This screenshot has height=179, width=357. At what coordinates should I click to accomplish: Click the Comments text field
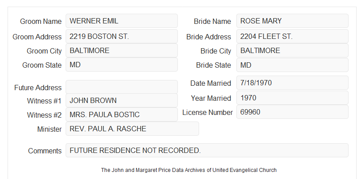click(x=207, y=150)
